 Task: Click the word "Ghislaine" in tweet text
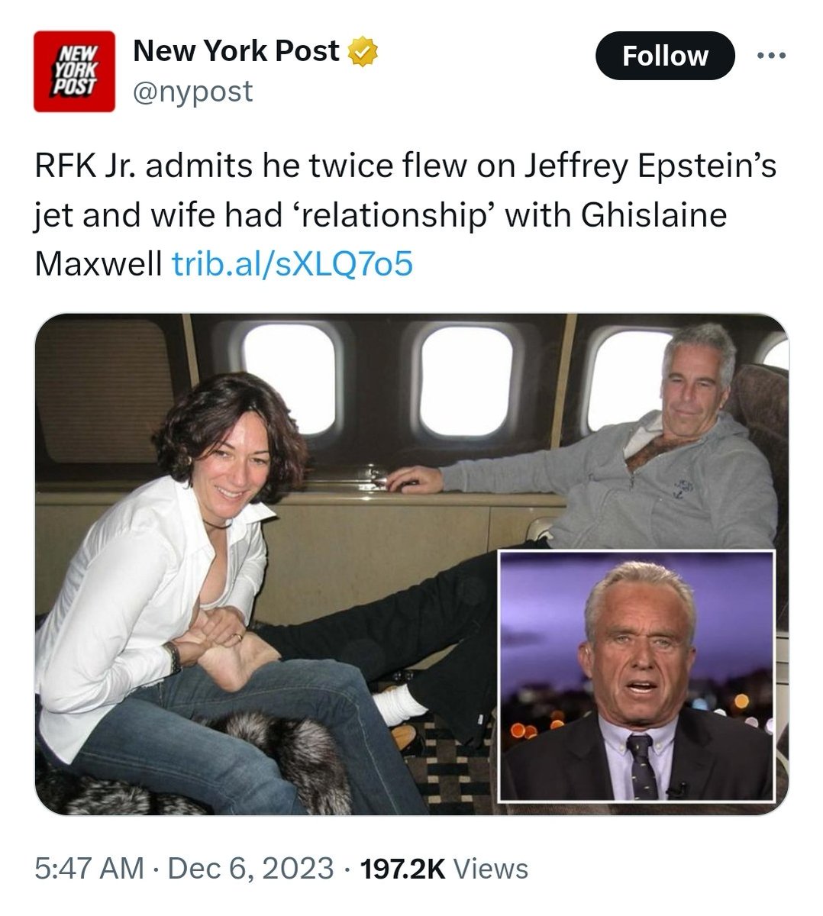pos(654,215)
